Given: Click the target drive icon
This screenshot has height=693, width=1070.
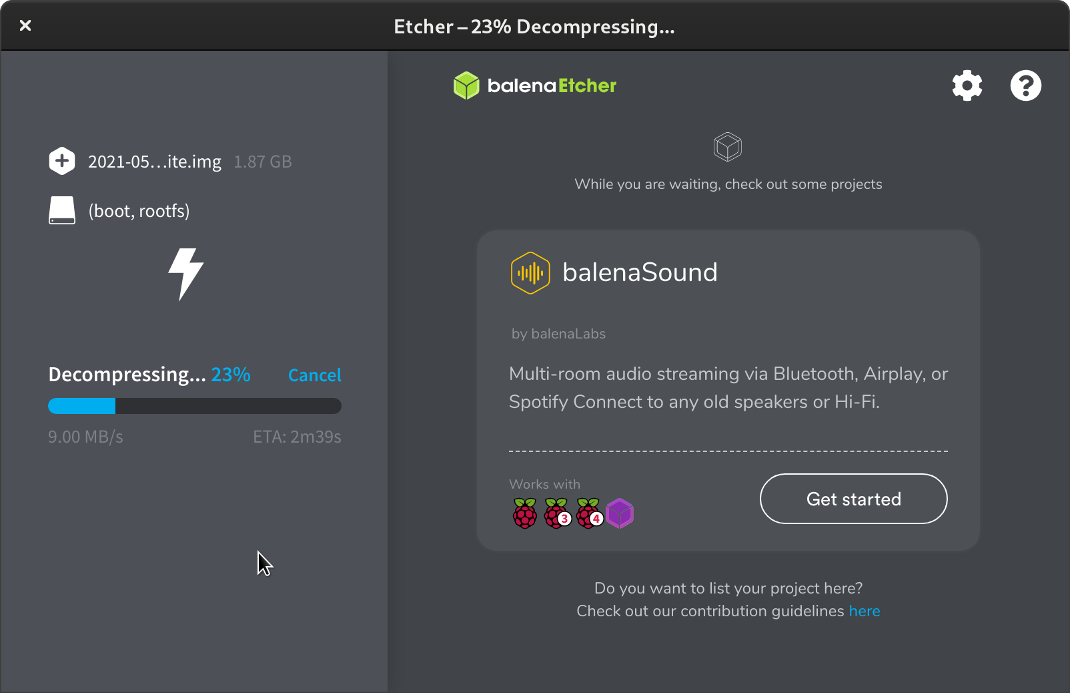Looking at the screenshot, I should [x=62, y=210].
